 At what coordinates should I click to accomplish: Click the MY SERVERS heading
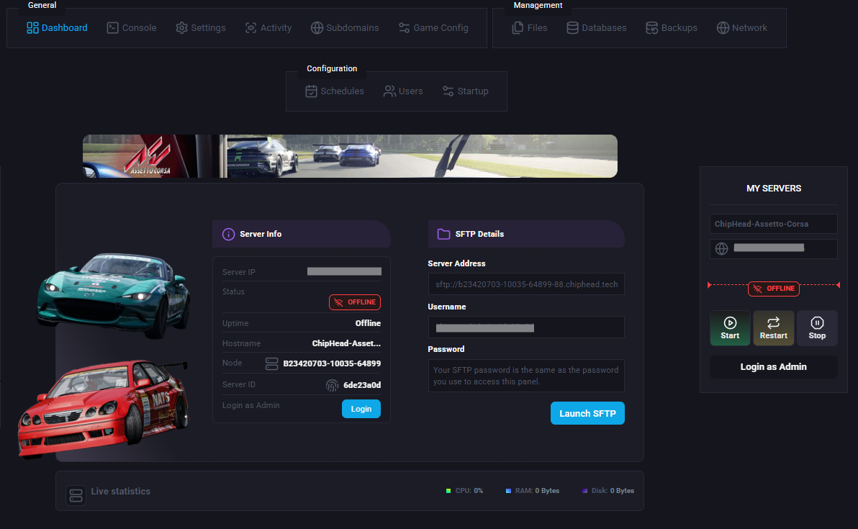point(774,188)
